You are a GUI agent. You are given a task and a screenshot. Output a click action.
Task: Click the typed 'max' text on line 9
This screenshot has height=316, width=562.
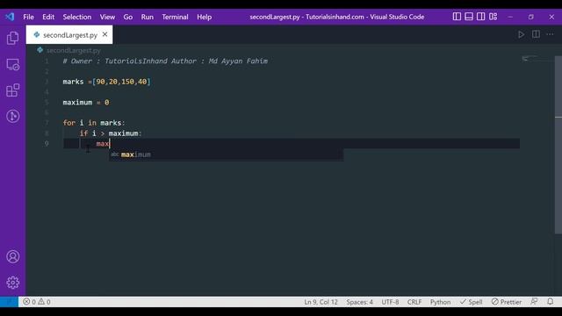coord(103,144)
